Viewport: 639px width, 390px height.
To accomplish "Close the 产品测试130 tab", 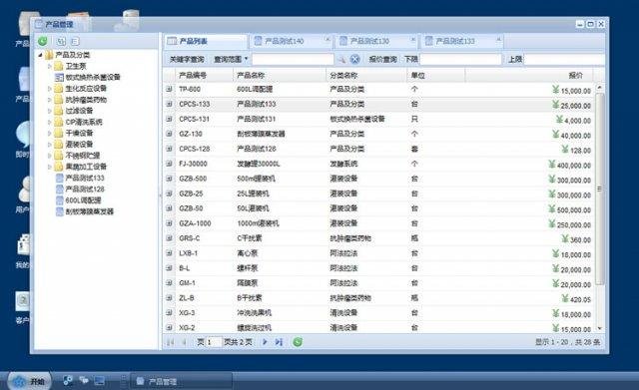I will pyautogui.click(x=412, y=39).
